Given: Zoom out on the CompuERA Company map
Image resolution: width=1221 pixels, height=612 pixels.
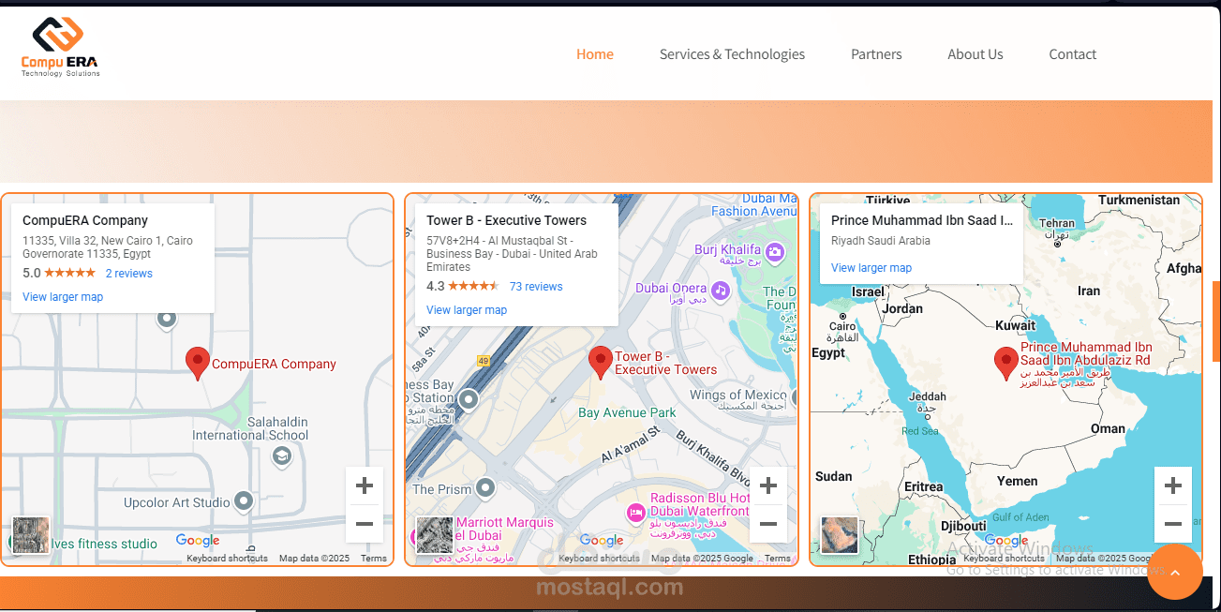Looking at the screenshot, I should [x=365, y=524].
